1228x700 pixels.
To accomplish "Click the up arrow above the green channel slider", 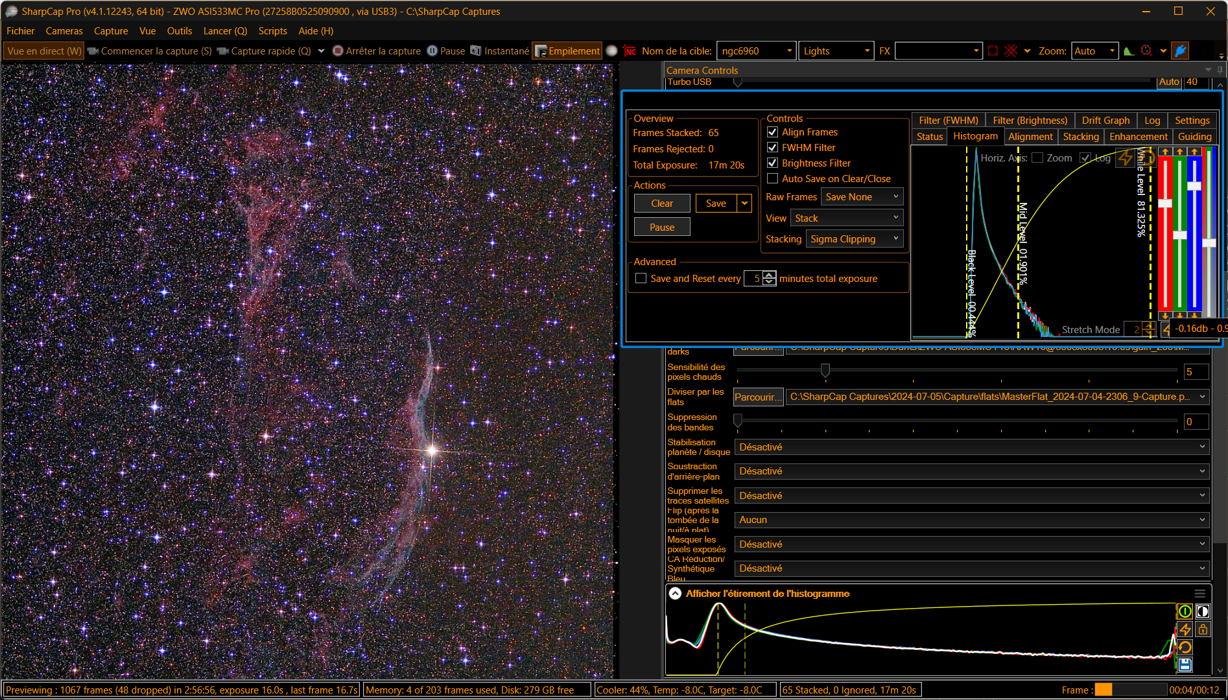I will point(1180,152).
